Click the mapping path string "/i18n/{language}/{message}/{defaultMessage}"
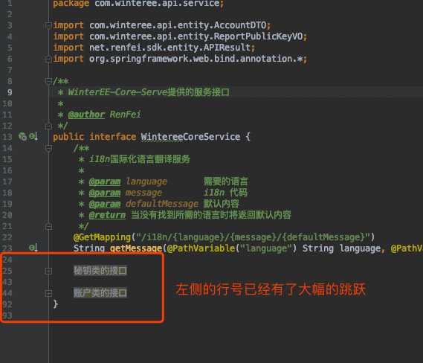This screenshot has height=363, width=423. 253,237
